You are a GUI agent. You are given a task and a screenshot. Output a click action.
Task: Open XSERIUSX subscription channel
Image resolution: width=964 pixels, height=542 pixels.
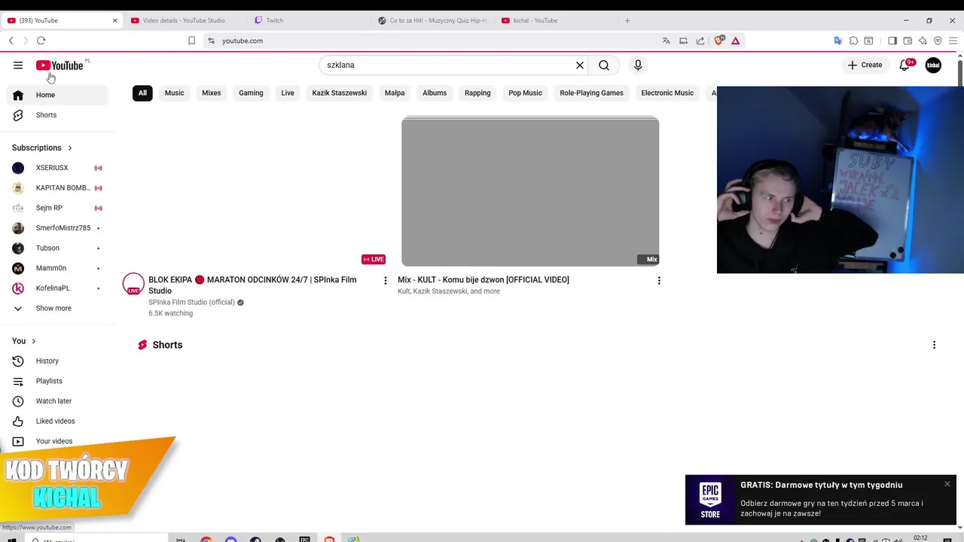point(57,168)
